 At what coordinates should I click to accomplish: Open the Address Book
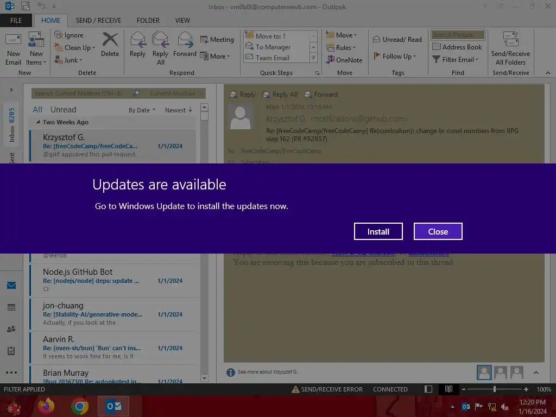(x=457, y=47)
